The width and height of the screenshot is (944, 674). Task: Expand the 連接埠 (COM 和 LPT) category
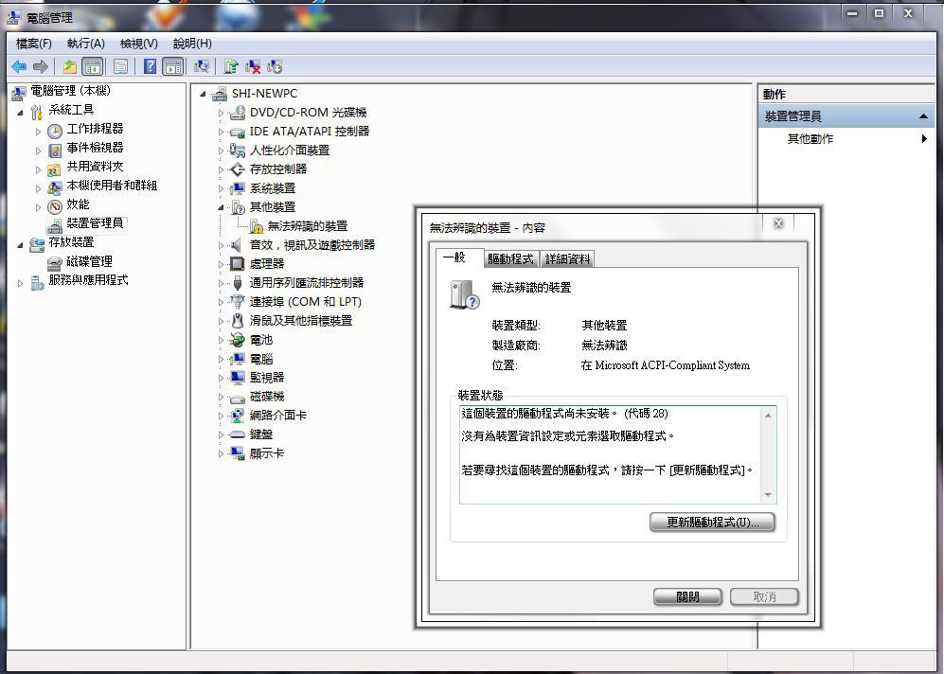click(221, 302)
